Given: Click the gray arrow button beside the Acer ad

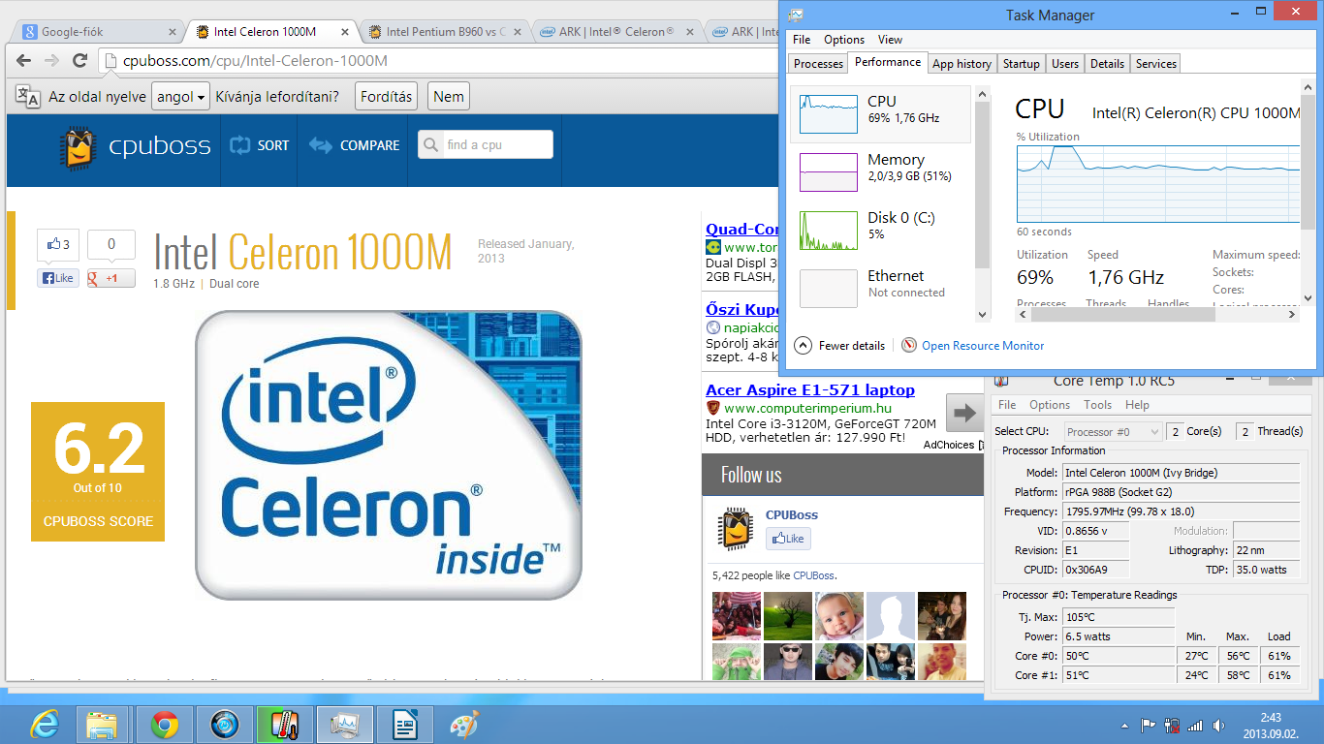Looking at the screenshot, I should click(964, 413).
